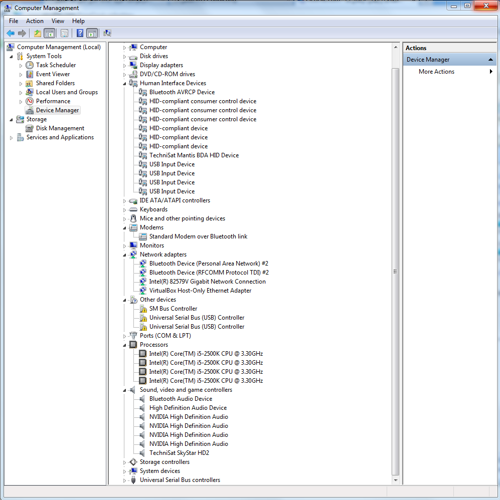The width and height of the screenshot is (500, 500).
Task: Click the Disk Management icon
Action: 30,129
